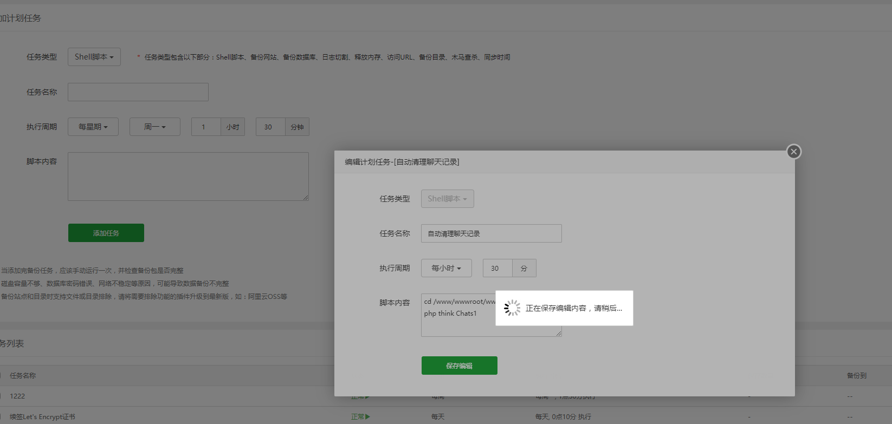The image size is (892, 424).
Task: Select the 1222 task row
Action: coord(446,396)
